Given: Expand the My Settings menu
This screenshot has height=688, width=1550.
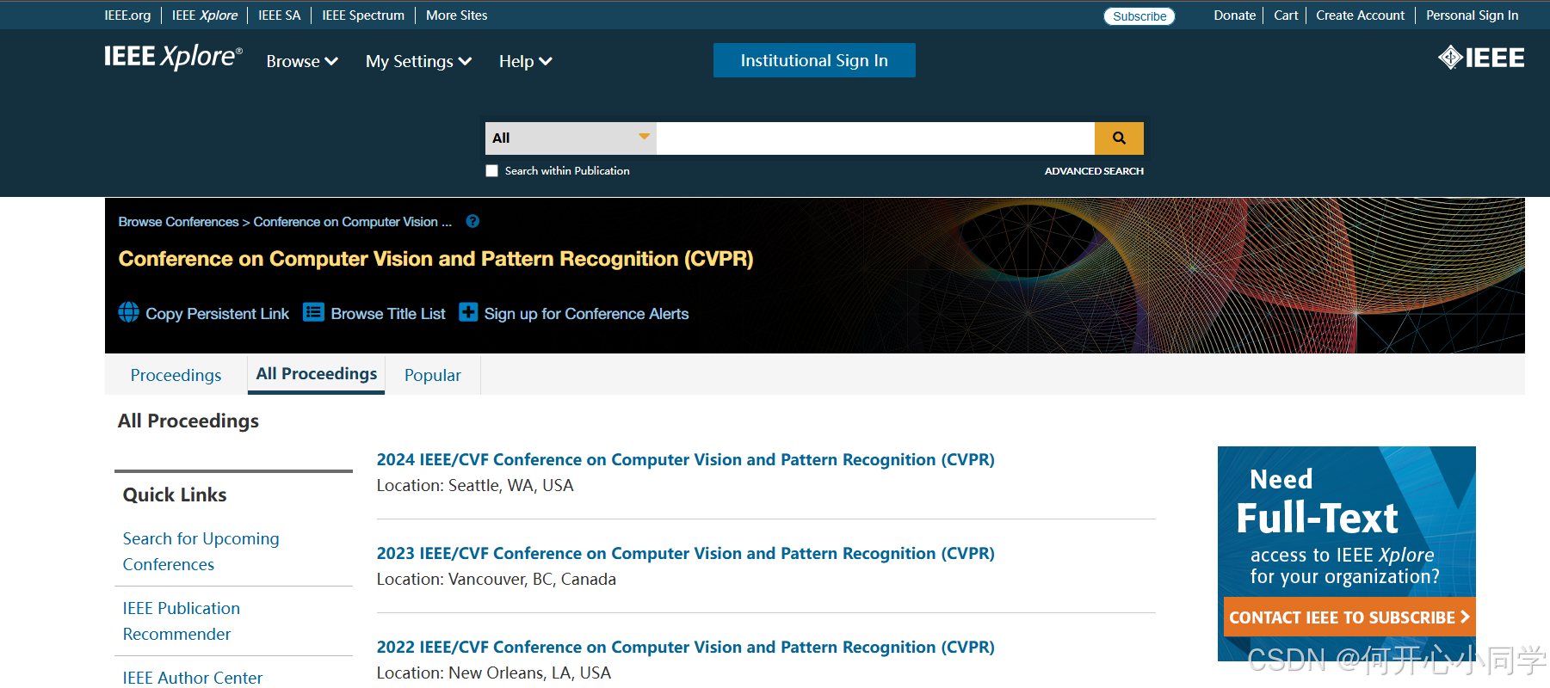Looking at the screenshot, I should [x=418, y=61].
